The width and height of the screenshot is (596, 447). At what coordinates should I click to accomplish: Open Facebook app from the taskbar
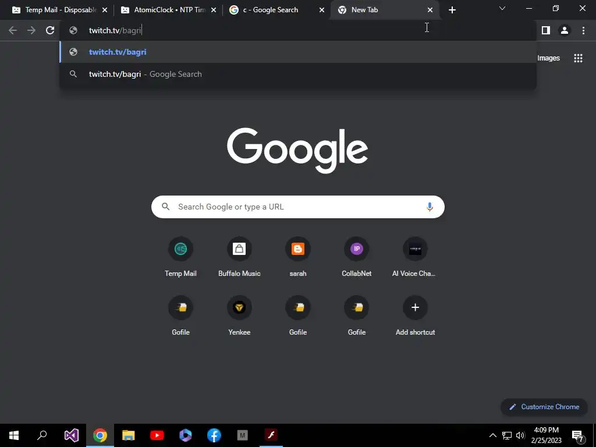(214, 435)
